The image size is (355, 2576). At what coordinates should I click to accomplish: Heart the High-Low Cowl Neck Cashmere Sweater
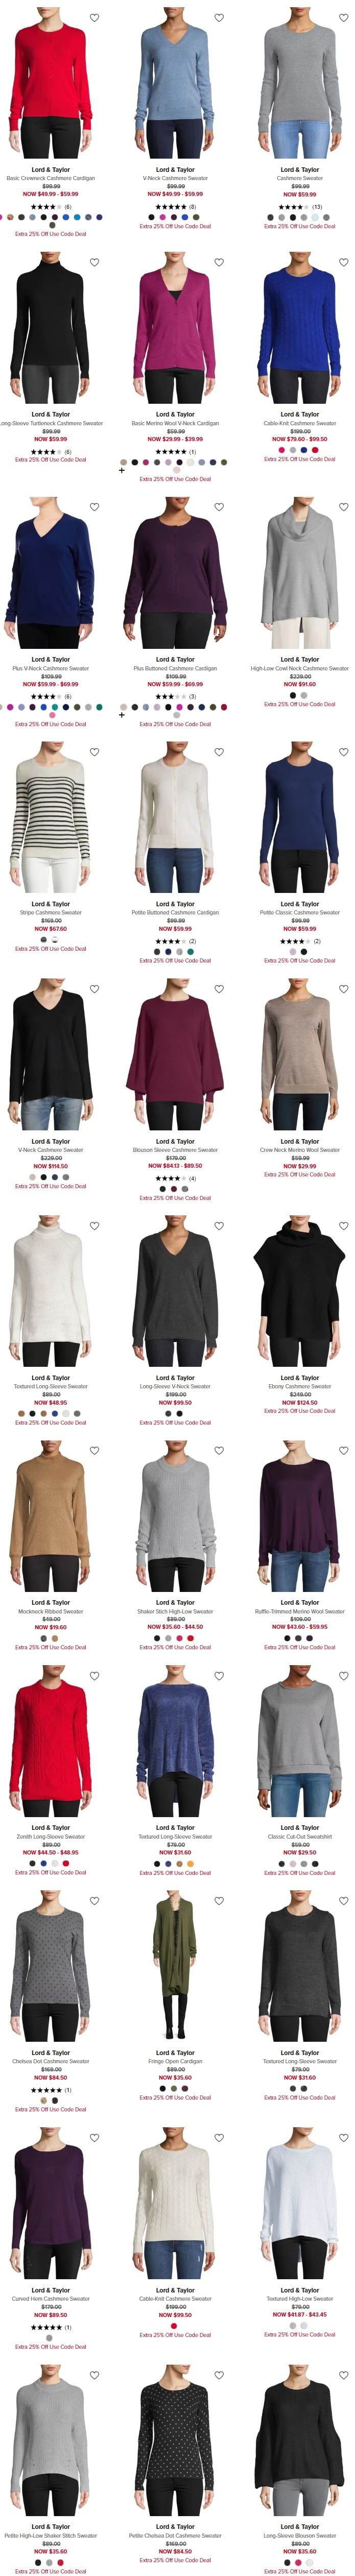[x=344, y=507]
